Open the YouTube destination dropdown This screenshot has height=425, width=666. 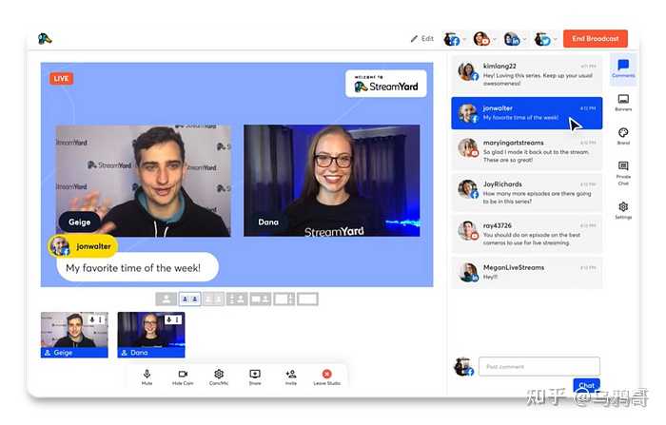[x=484, y=39]
